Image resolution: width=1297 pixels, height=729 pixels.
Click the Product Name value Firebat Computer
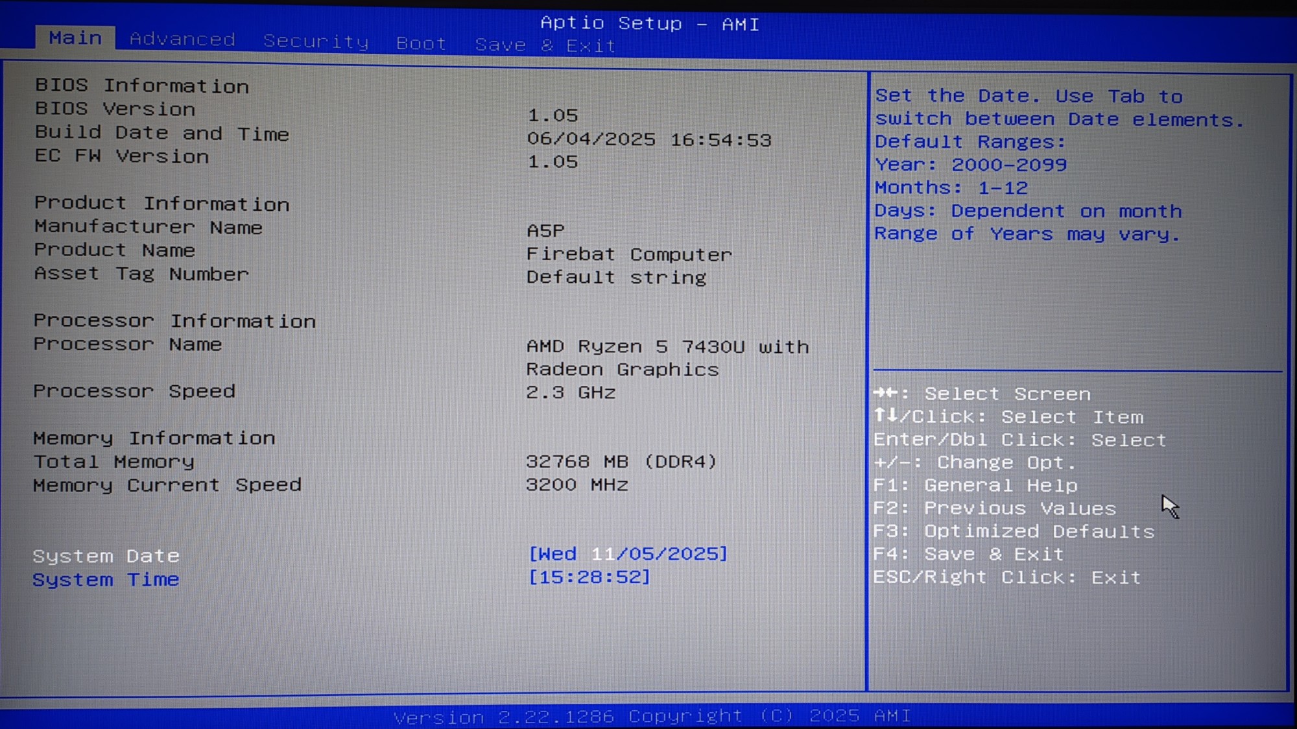click(628, 254)
